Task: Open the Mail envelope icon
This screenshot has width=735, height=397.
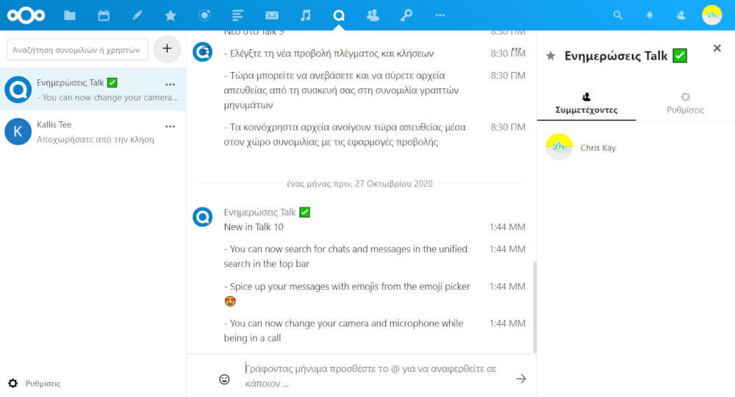Action: pos(272,15)
